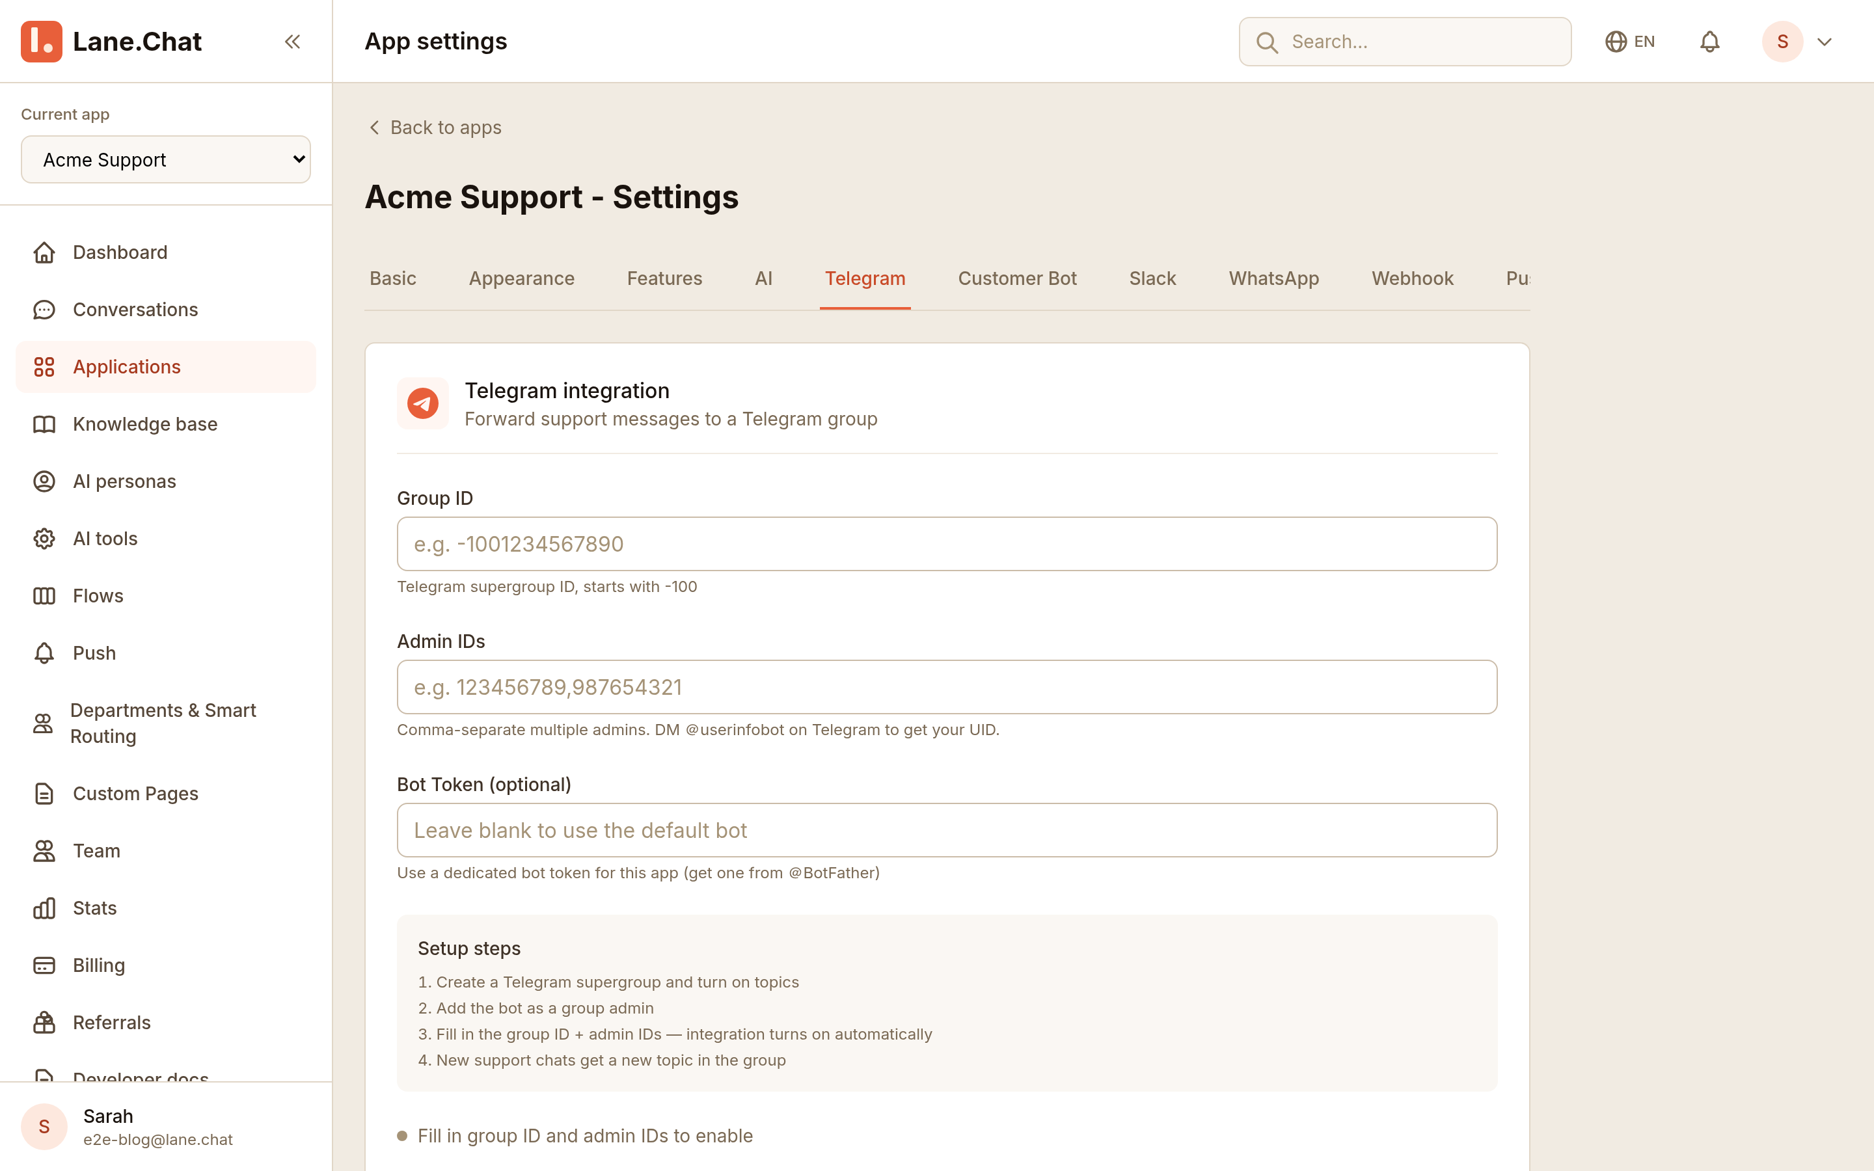1874x1171 pixels.
Task: Switch to the Customer Bot tab
Action: (x=1017, y=279)
